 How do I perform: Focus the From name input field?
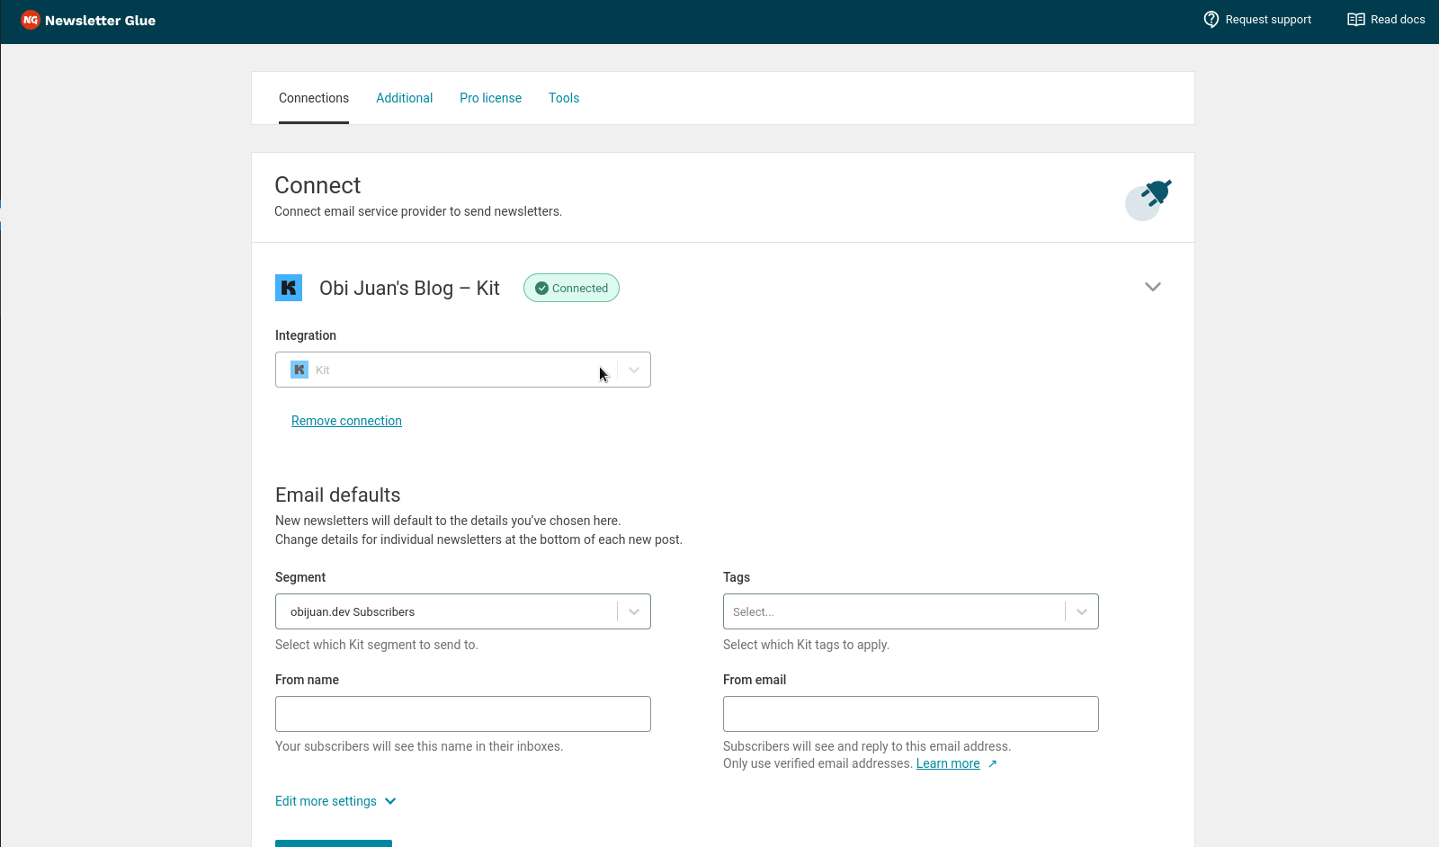(x=463, y=714)
